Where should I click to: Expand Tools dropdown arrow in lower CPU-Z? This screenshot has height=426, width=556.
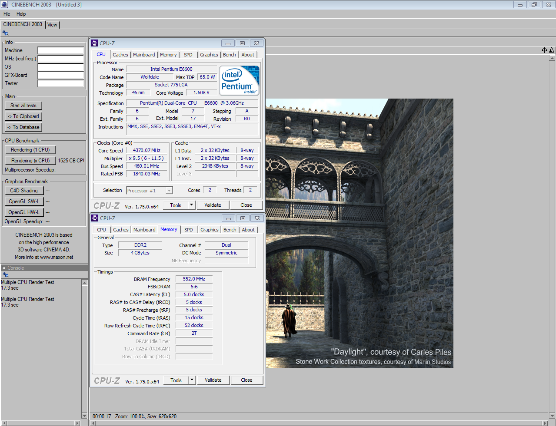[192, 380]
